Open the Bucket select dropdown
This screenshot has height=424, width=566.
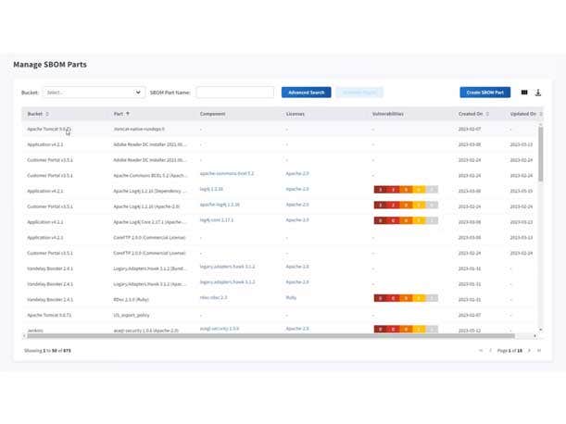[x=94, y=93]
